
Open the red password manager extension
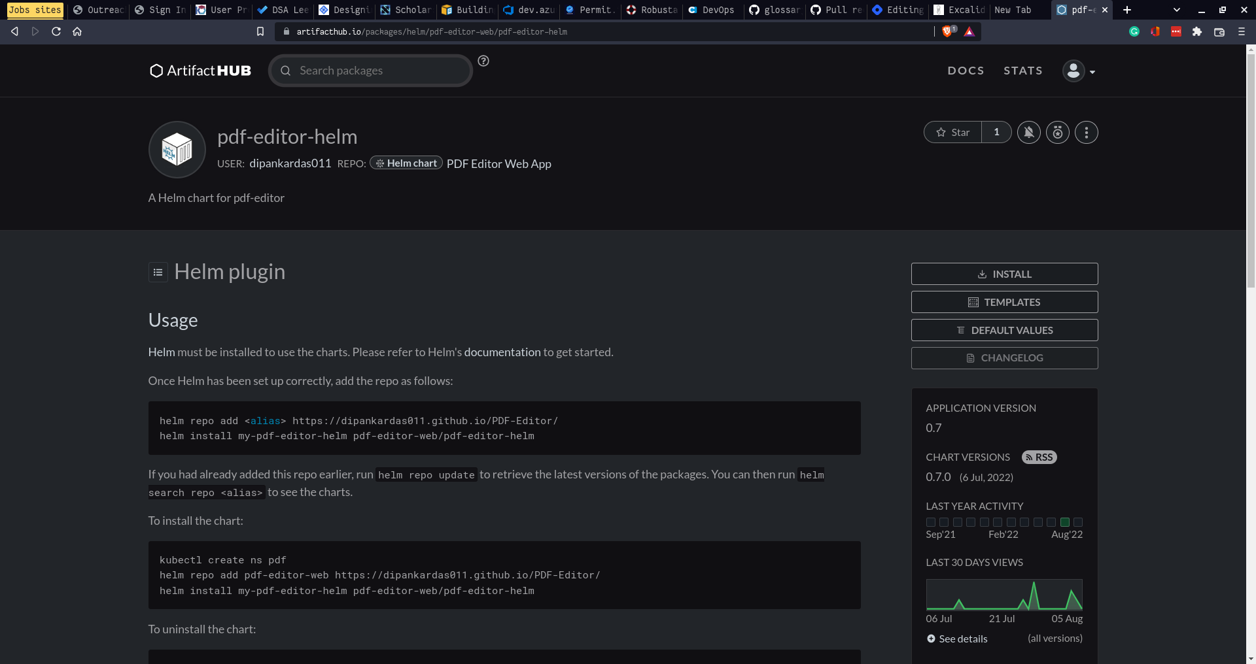pos(1176,31)
